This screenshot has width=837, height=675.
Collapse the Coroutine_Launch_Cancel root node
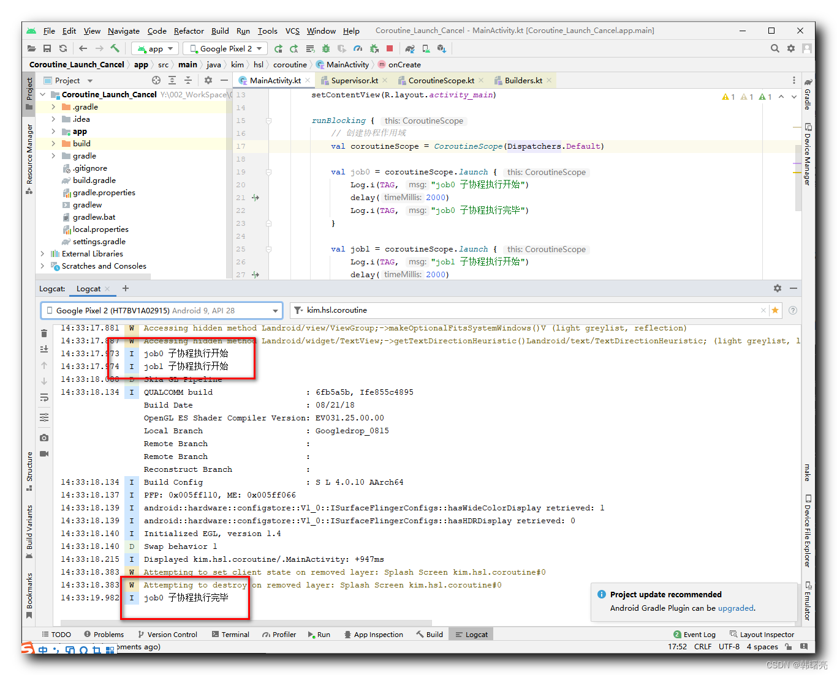point(42,94)
